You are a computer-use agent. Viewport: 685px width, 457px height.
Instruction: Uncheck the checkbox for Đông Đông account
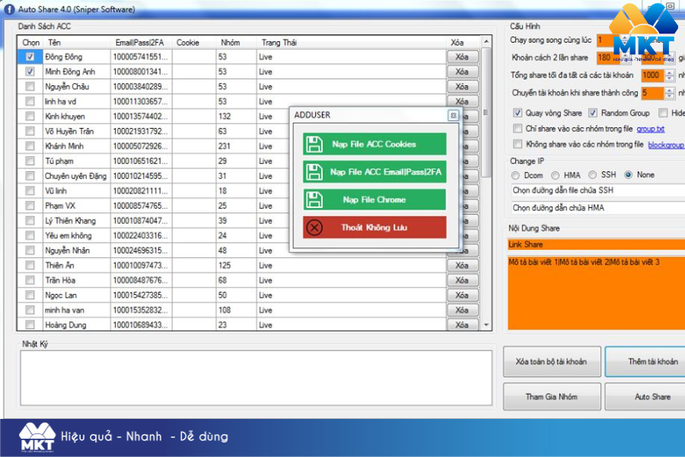pyautogui.click(x=30, y=57)
